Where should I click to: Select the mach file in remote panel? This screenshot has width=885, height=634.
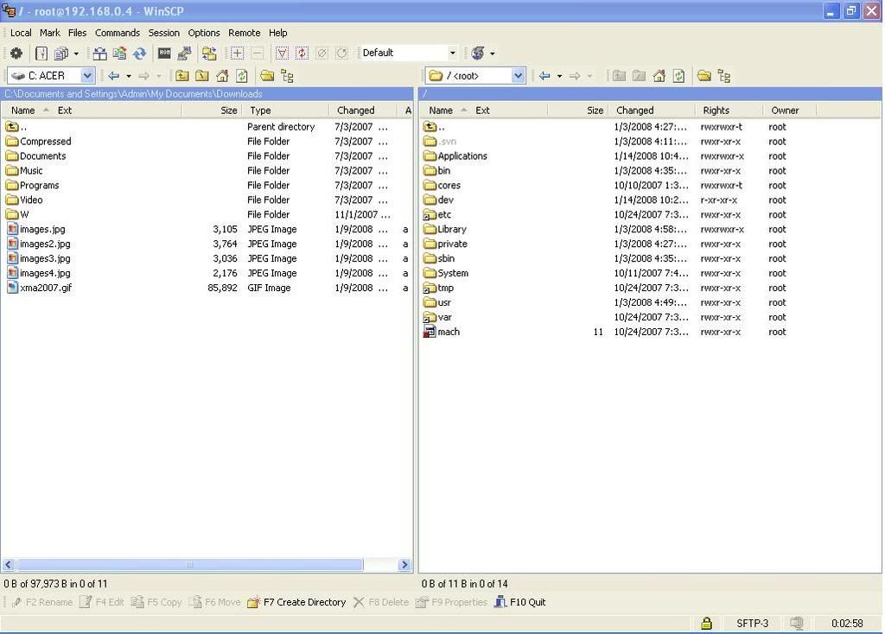[x=442, y=333]
